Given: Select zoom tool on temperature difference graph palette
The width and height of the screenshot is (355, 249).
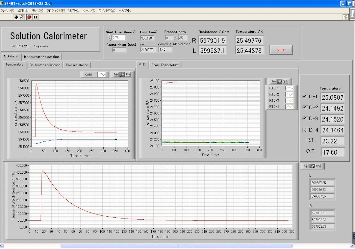Looking at the screenshot, I should pyautogui.click(x=312, y=166).
